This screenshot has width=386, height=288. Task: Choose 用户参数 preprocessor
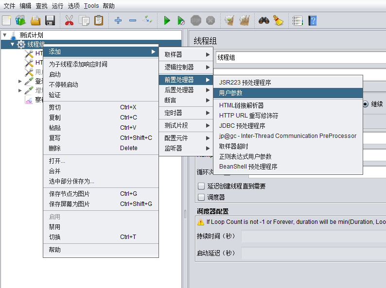tap(288, 93)
